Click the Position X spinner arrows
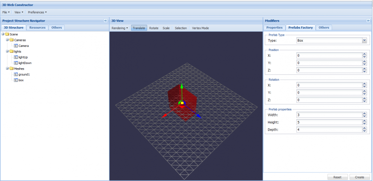Image resolution: width=373 pixels, height=181 pixels. coord(364,55)
